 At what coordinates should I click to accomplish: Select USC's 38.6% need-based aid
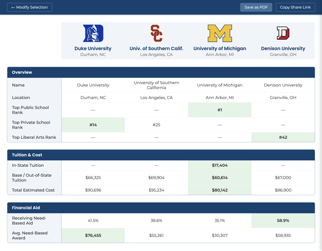pos(156,221)
